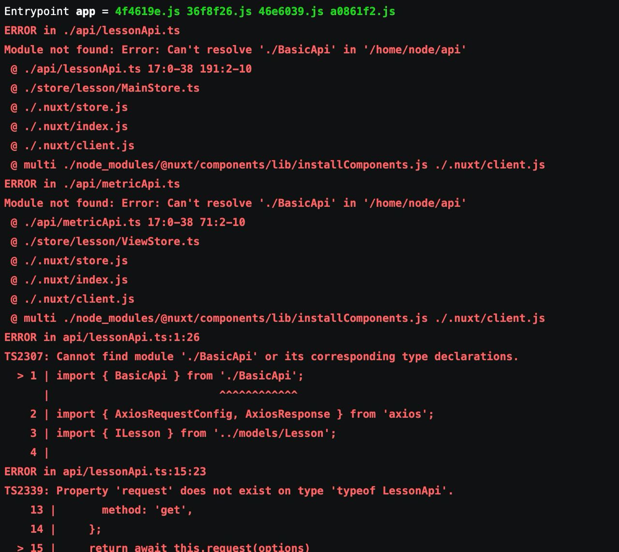Click the filename 46e6039.js

click(x=291, y=11)
